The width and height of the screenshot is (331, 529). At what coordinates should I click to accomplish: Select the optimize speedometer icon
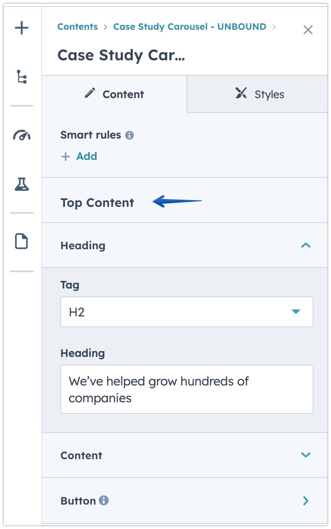pyautogui.click(x=21, y=135)
